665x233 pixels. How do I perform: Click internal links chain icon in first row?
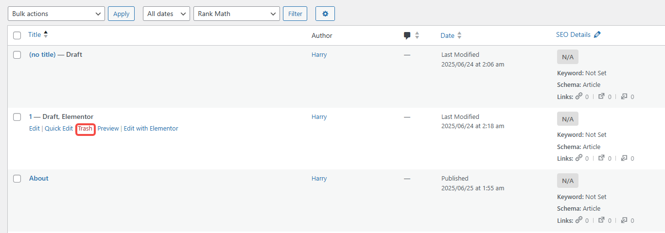tap(578, 96)
